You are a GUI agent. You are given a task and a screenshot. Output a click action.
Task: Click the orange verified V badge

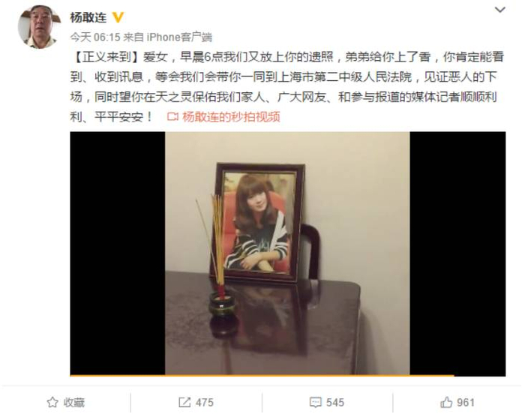[x=117, y=17]
